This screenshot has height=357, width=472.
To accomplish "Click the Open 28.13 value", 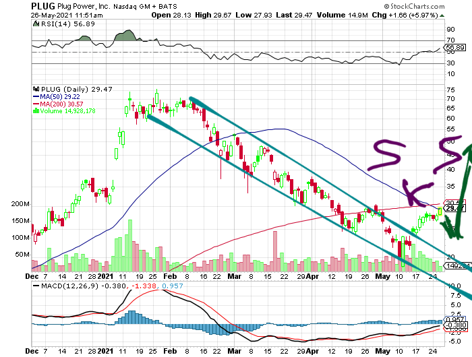I will click(171, 15).
